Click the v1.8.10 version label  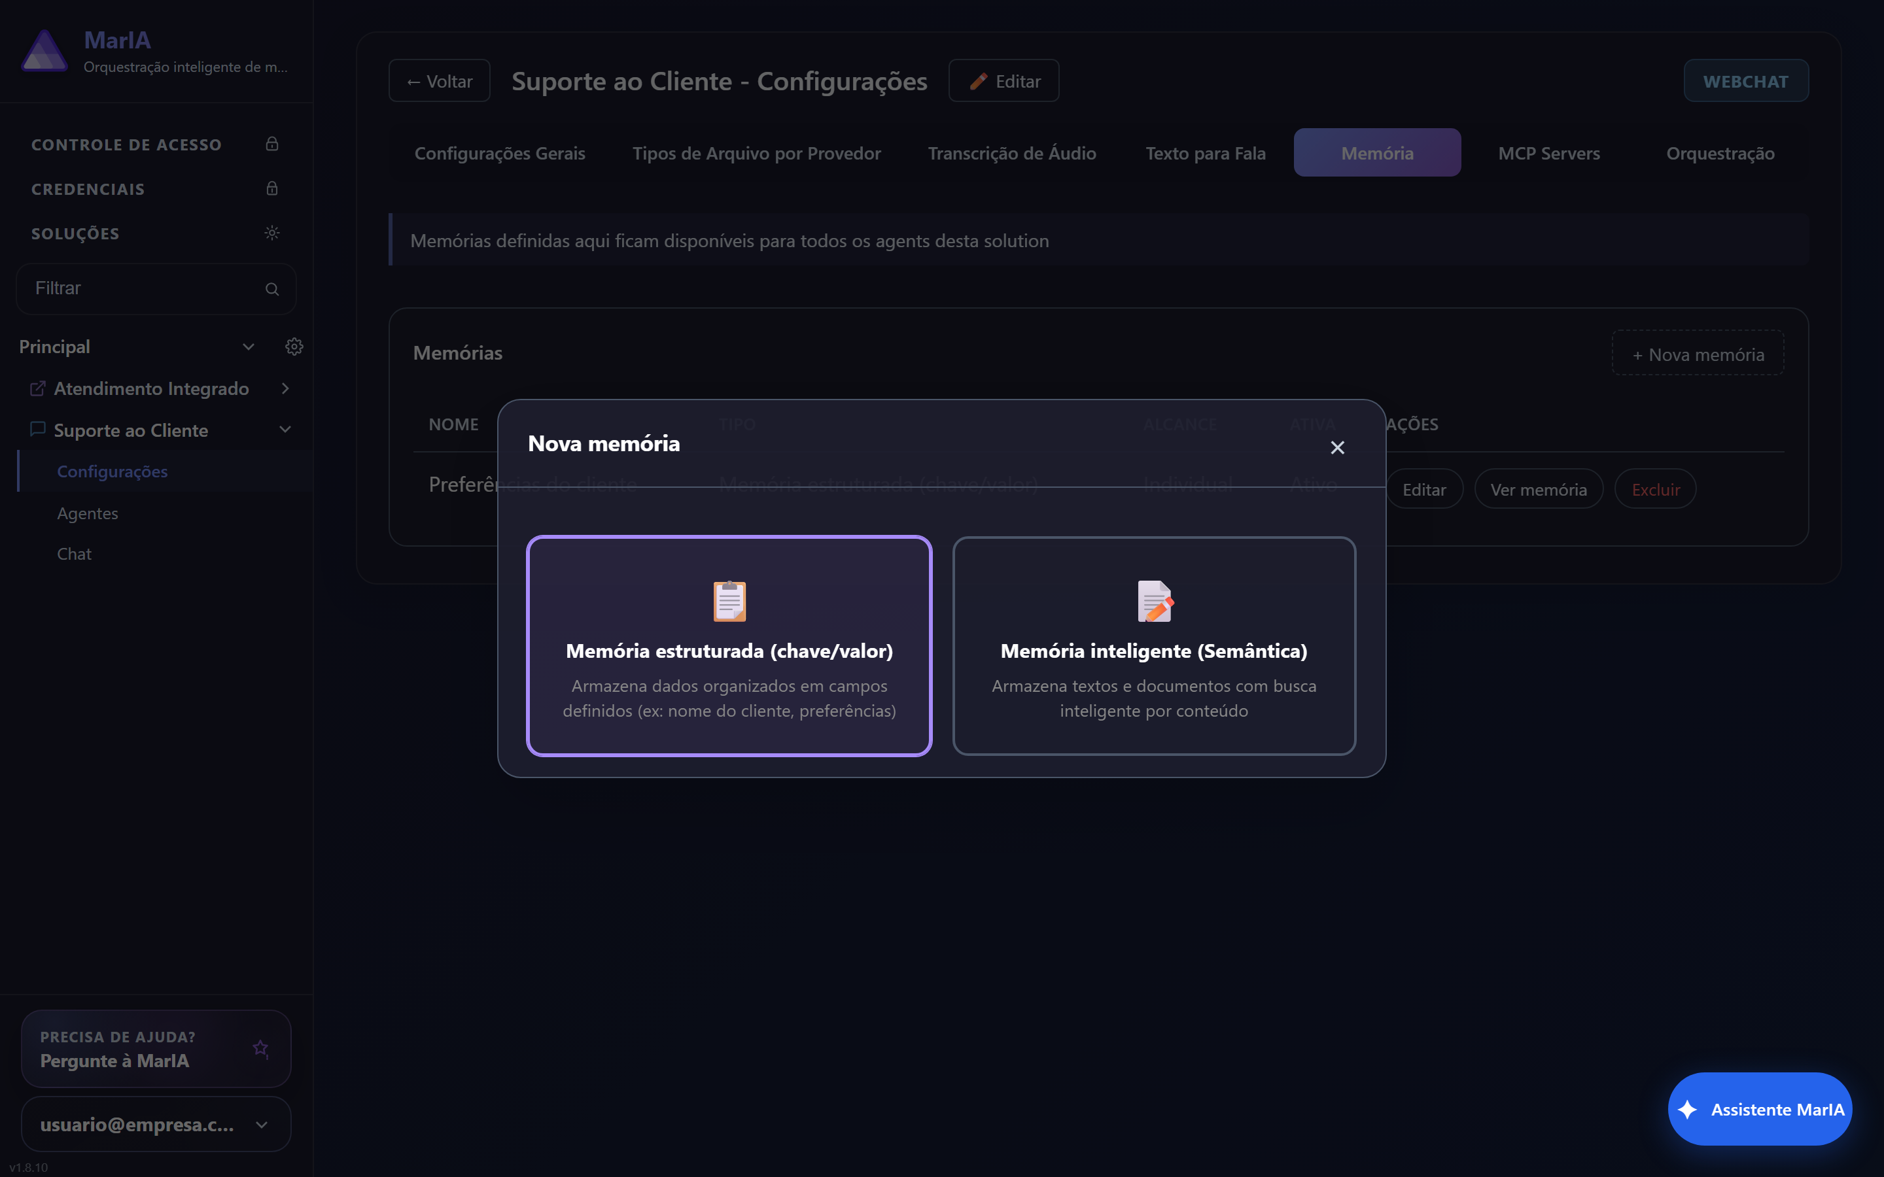(x=28, y=1168)
